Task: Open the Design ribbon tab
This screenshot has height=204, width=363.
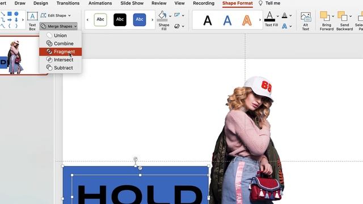Action: pyautogui.click(x=41, y=3)
